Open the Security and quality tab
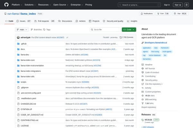 click(x=113, y=21)
